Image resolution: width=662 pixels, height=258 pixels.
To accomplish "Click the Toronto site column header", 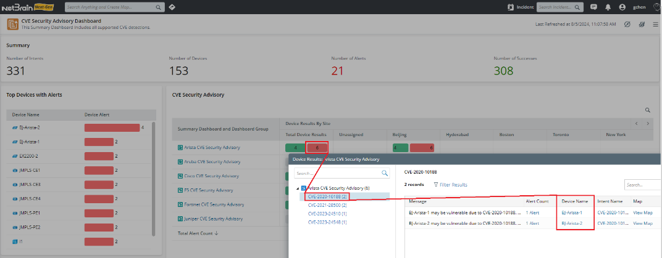I will [560, 135].
